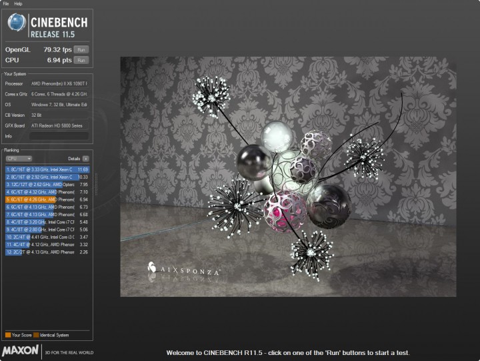Image resolution: width=480 pixels, height=361 pixels.
Task: Select ranking row 3 AMD Opteron 7.95
Action: (x=47, y=184)
